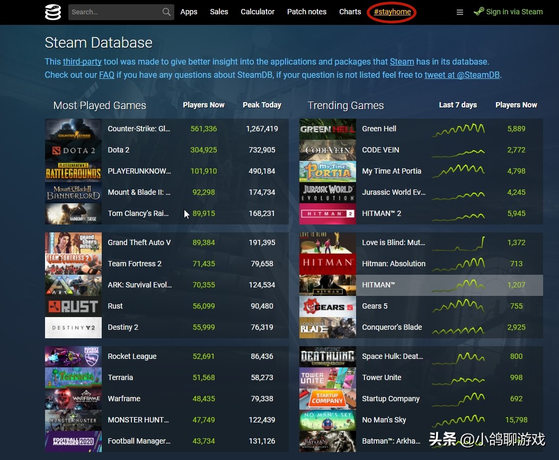Click inside the search input field
This screenshot has width=559, height=460.
[x=117, y=12]
